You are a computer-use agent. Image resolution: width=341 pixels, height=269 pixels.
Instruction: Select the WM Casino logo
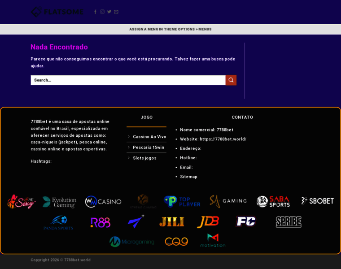103,202
